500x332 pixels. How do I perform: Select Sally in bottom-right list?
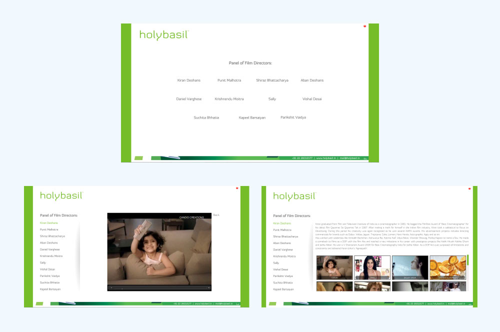pyautogui.click(x=276, y=263)
